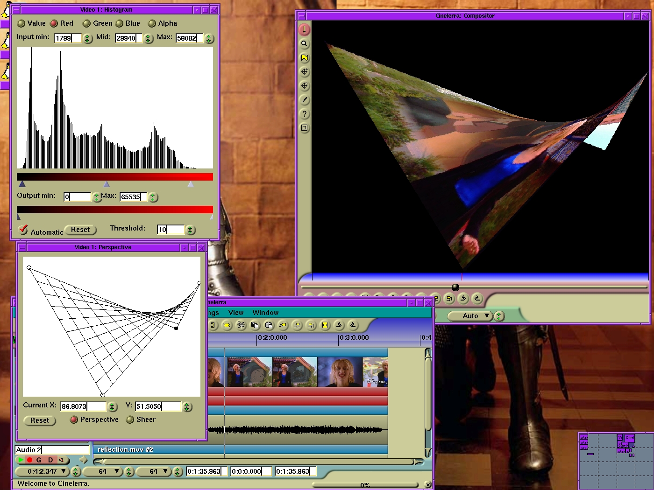Click Reset button in Perspective window
The height and width of the screenshot is (490, 654).
coord(40,420)
